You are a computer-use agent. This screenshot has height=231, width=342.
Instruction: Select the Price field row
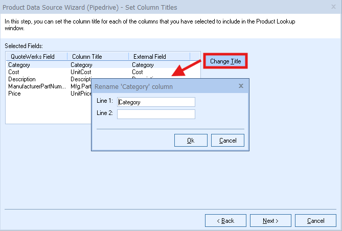click(x=14, y=94)
